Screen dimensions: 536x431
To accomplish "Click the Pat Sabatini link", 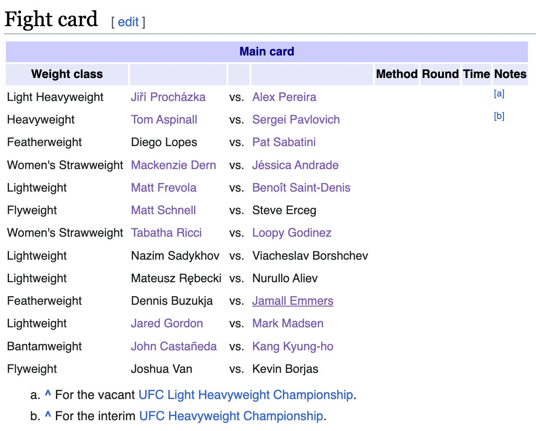I will click(x=284, y=142).
